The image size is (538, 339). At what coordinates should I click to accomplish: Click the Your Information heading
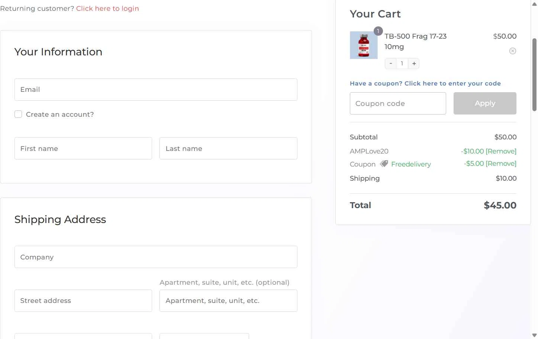[58, 52]
